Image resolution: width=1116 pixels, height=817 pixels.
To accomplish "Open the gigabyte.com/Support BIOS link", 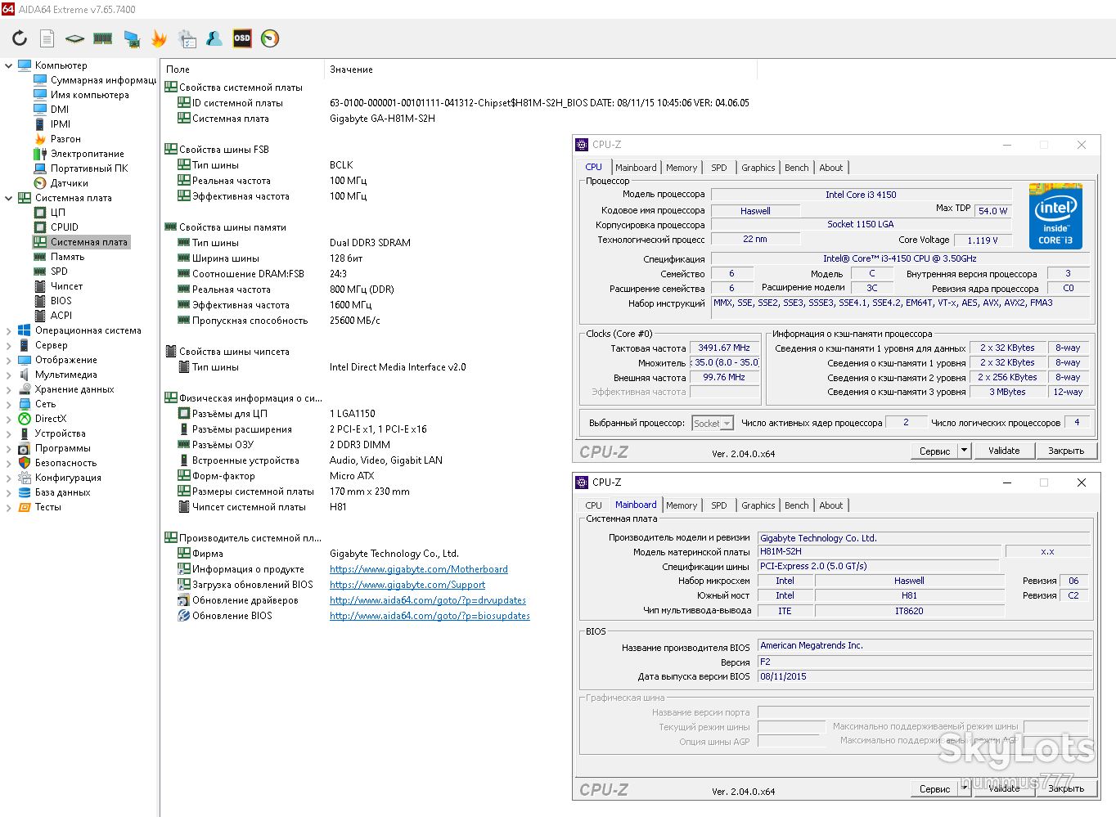I will (x=407, y=585).
